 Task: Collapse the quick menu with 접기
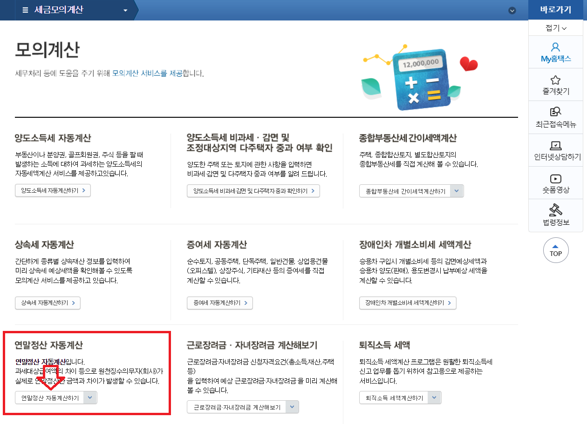pos(556,27)
